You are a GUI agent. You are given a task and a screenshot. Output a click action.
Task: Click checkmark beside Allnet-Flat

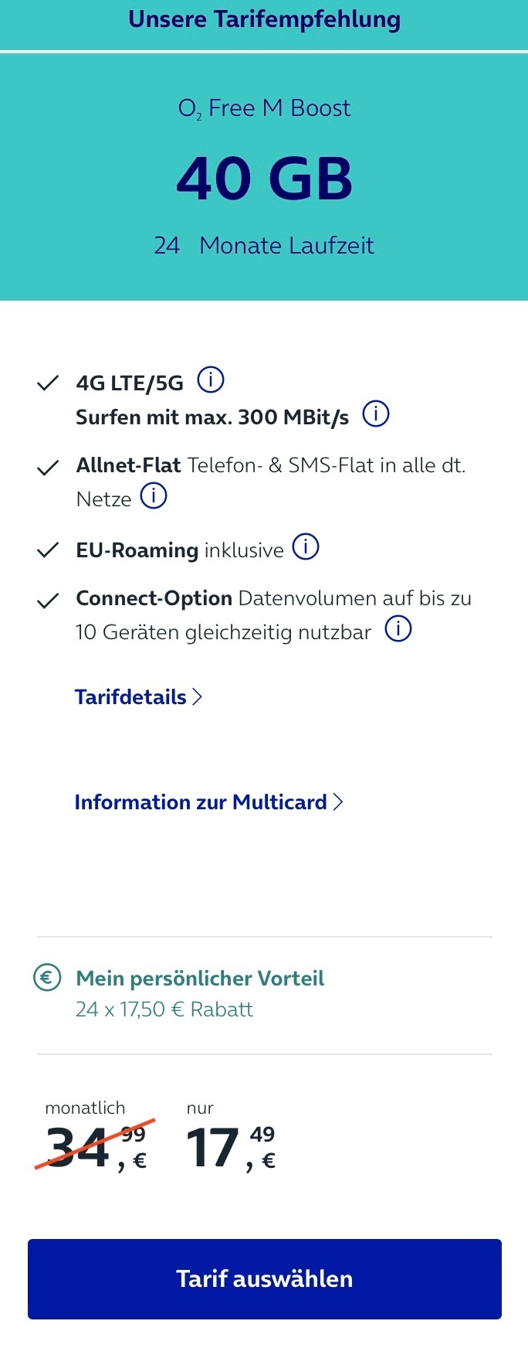(x=48, y=468)
